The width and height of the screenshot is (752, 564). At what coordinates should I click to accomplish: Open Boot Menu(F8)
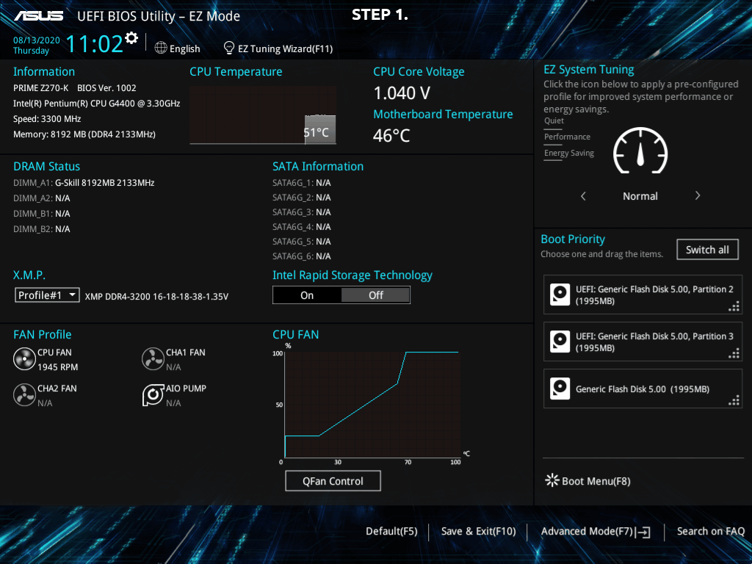(587, 481)
